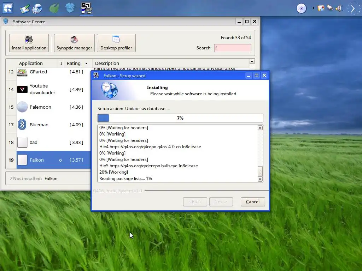Open the Q4OS start menu icon
The width and height of the screenshot is (362, 271).
point(8,8)
